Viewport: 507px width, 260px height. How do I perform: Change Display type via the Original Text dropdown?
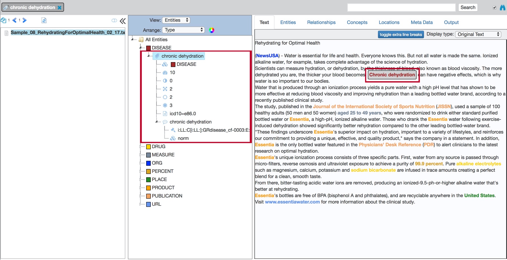point(478,34)
